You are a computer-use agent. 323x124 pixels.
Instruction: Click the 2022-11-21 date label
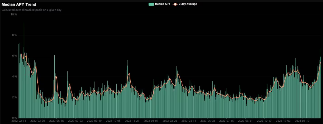(x=132, y=121)
